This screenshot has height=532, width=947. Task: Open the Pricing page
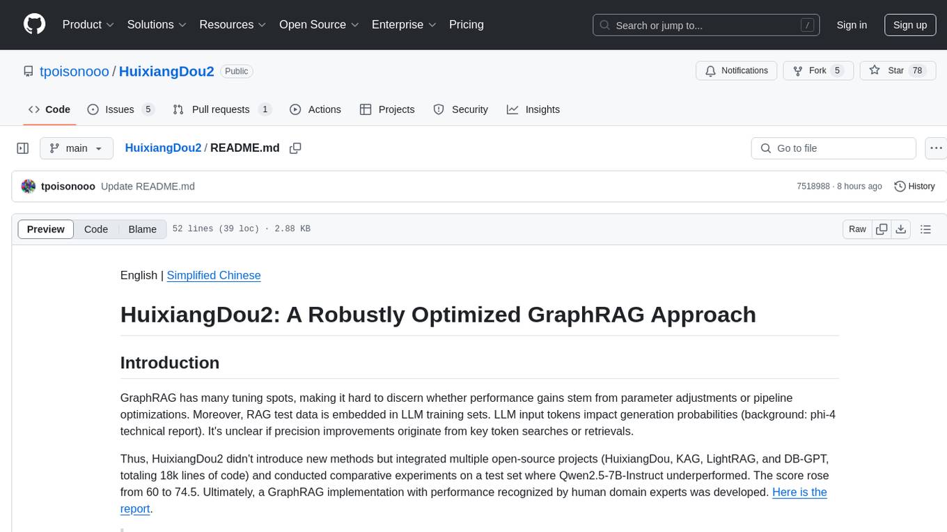[x=467, y=24]
